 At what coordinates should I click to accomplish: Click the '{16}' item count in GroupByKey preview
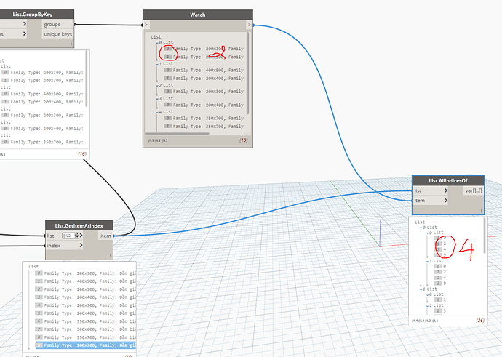82,154
